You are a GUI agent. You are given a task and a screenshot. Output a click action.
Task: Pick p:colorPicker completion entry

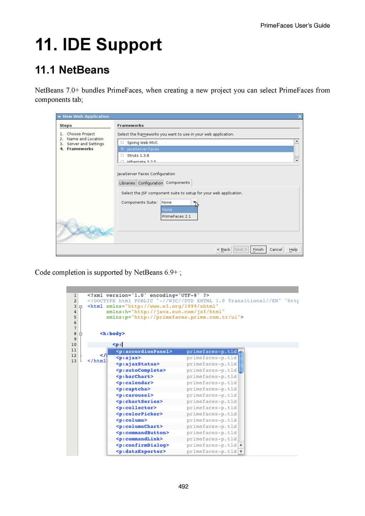tap(173, 414)
